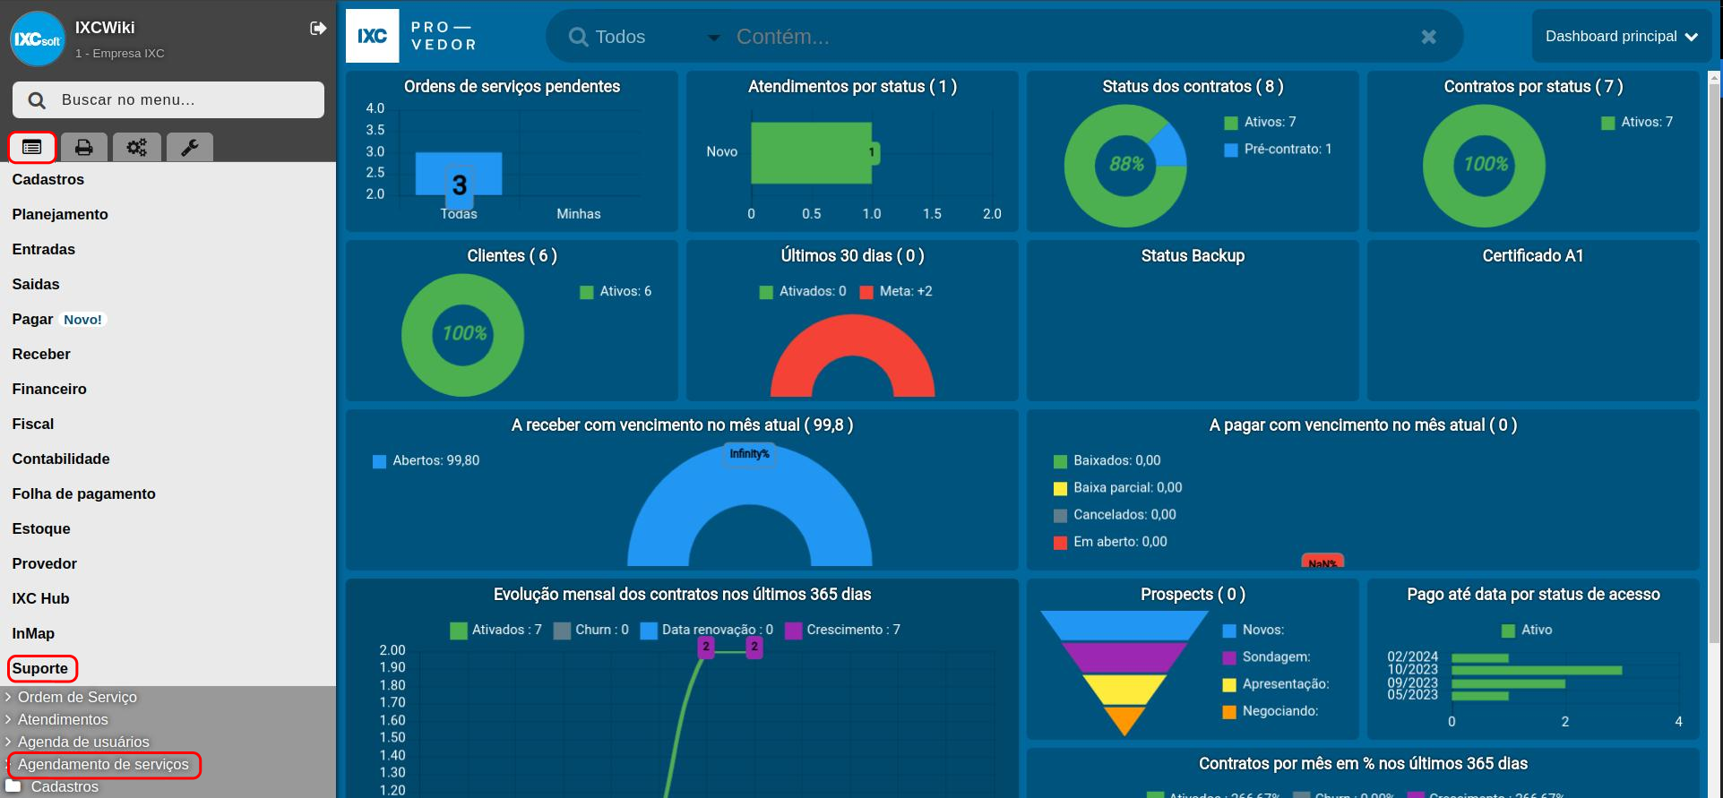
Task: Toggle Baixa parcial legend in A pagar chart
Action: pos(1118,487)
